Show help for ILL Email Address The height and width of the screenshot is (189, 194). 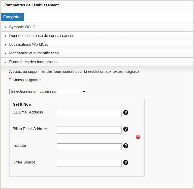(x=126, y=112)
